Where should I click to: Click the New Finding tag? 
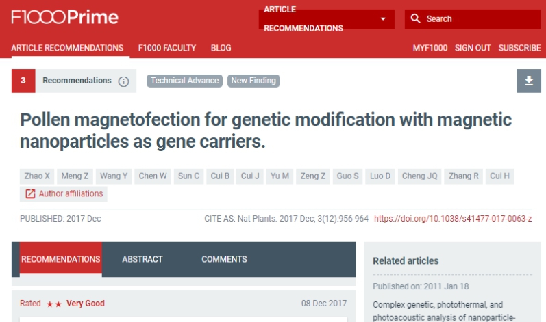click(253, 81)
